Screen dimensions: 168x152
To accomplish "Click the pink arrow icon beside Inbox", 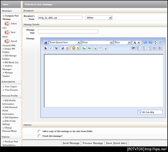I will point(7,24).
